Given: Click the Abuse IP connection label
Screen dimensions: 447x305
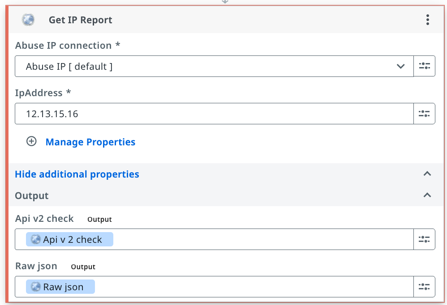Looking at the screenshot, I should [68, 46].
